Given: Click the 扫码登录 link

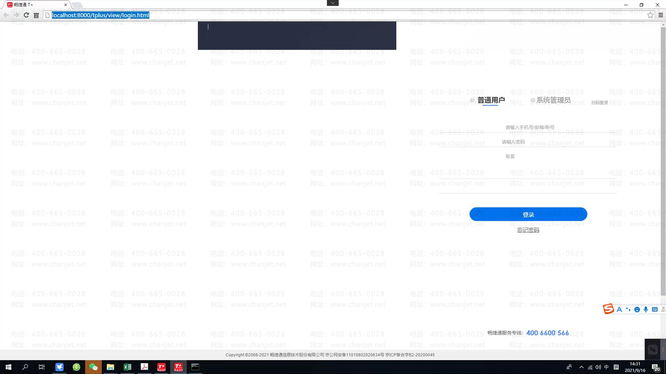Looking at the screenshot, I should coord(599,103).
